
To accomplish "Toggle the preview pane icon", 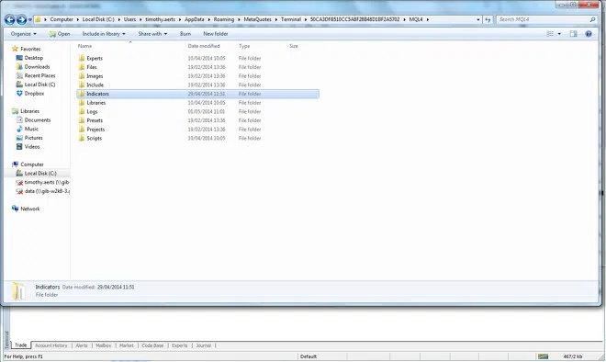I will (x=574, y=34).
